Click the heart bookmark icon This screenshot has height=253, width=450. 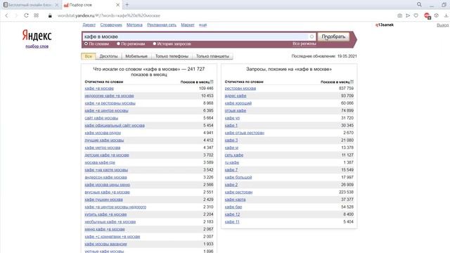pos(416,15)
